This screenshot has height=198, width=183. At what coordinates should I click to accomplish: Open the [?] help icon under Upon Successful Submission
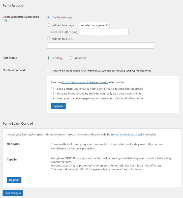point(5,21)
